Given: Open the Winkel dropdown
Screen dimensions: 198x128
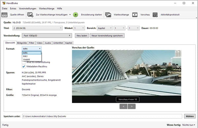Looking at the screenshot, I should coord(79,28).
